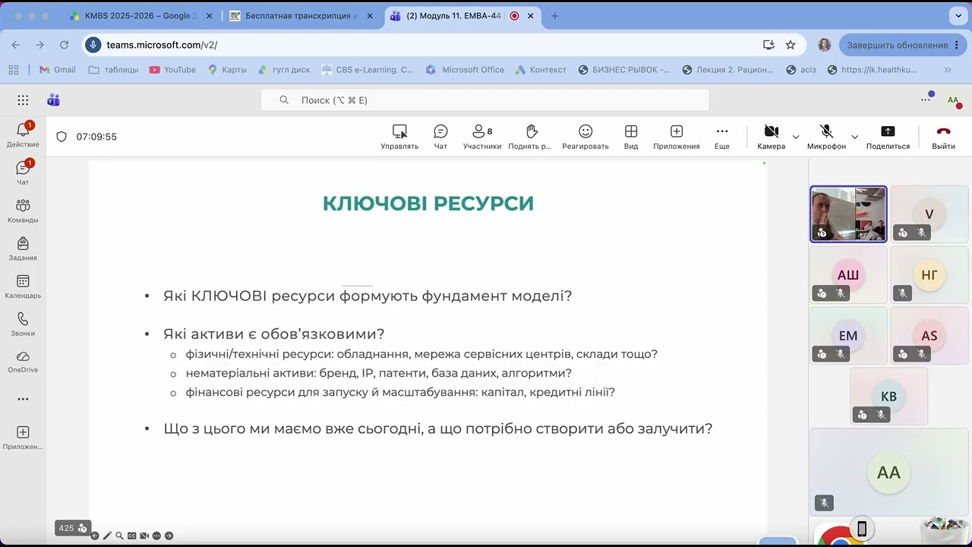
Task: Open the AA profile avatar menu
Action: pos(953,100)
